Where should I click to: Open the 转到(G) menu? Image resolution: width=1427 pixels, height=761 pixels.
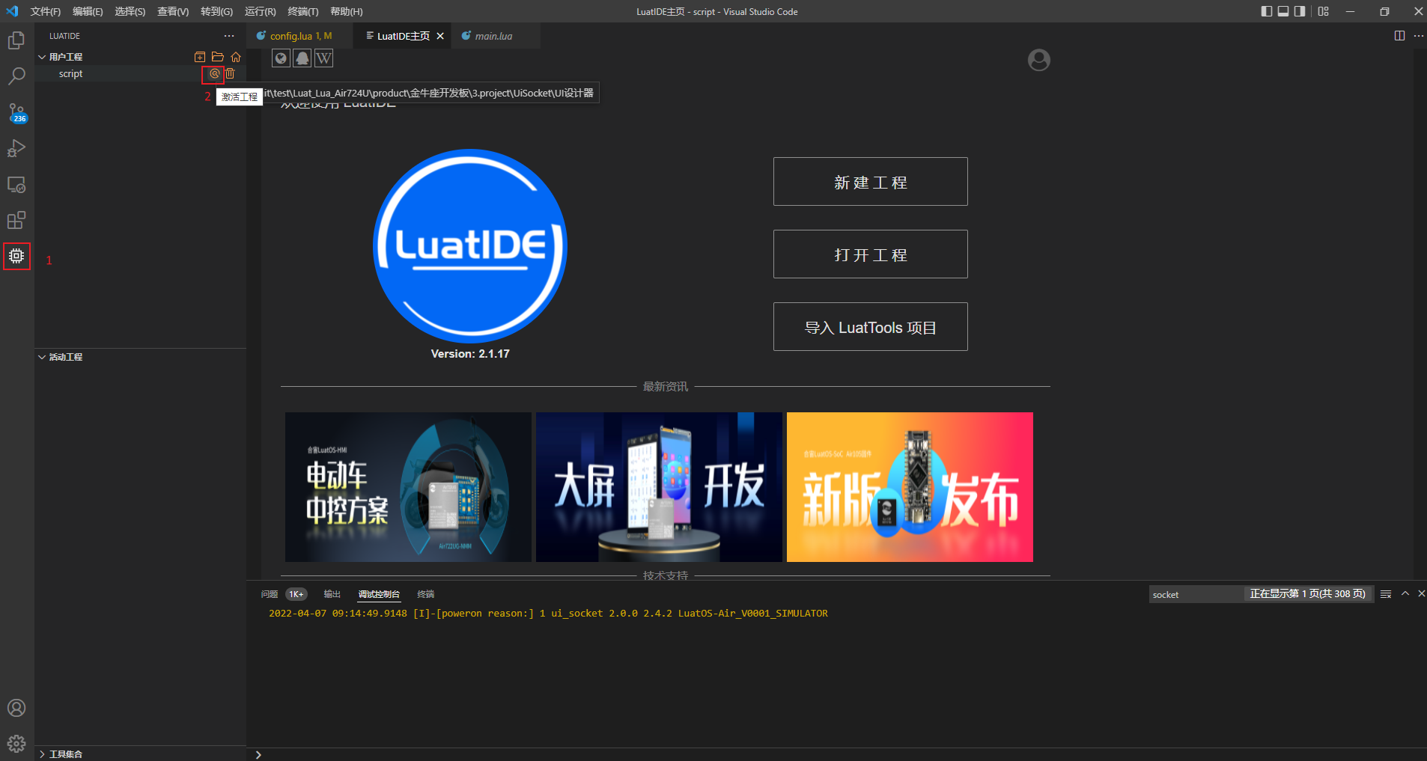pos(216,11)
